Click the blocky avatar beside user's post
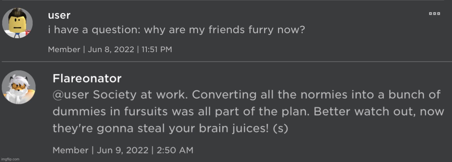 point(18,23)
